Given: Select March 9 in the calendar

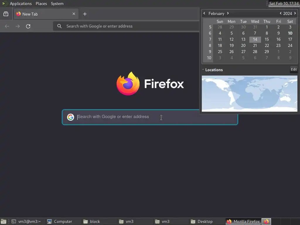Looking at the screenshot, I should (x=290, y=58).
